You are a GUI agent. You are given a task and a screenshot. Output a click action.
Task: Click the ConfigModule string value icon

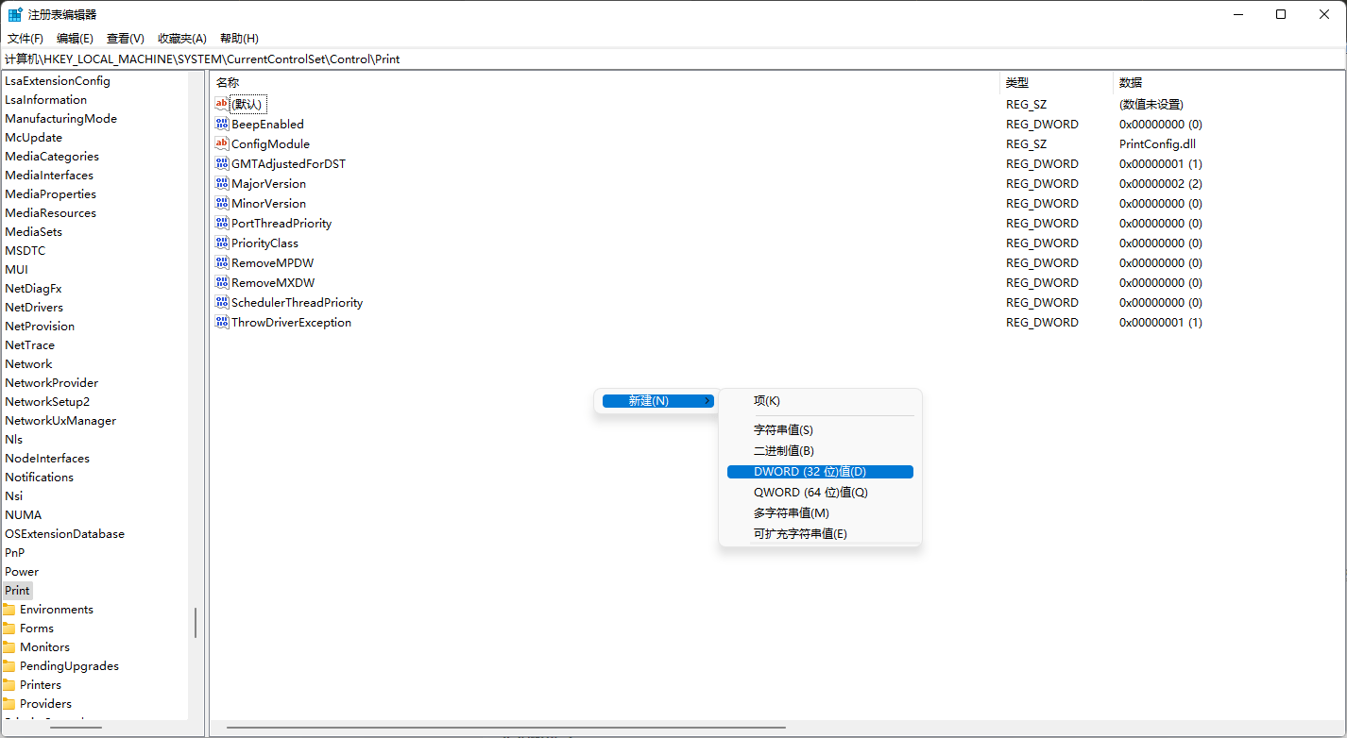point(222,143)
